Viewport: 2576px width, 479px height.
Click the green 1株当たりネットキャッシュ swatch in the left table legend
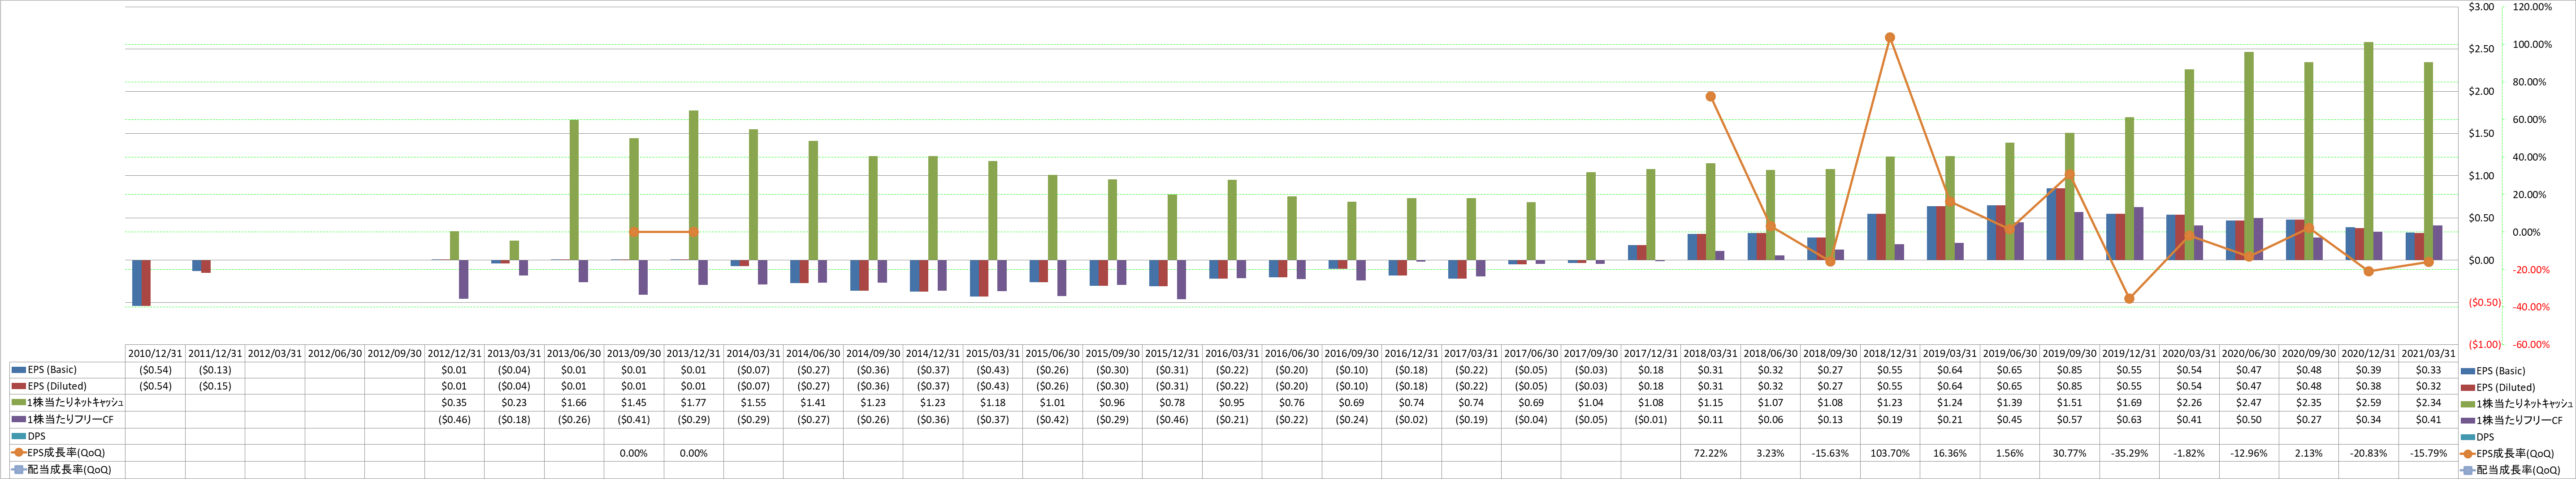pyautogui.click(x=19, y=403)
